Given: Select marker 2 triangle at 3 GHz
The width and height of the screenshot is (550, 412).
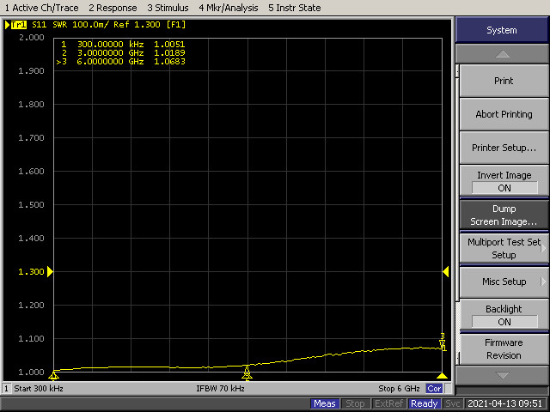Looking at the screenshot, I should (247, 373).
